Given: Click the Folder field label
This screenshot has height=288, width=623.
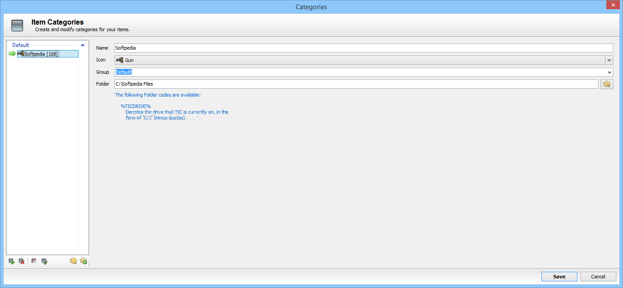Looking at the screenshot, I should click(x=103, y=84).
